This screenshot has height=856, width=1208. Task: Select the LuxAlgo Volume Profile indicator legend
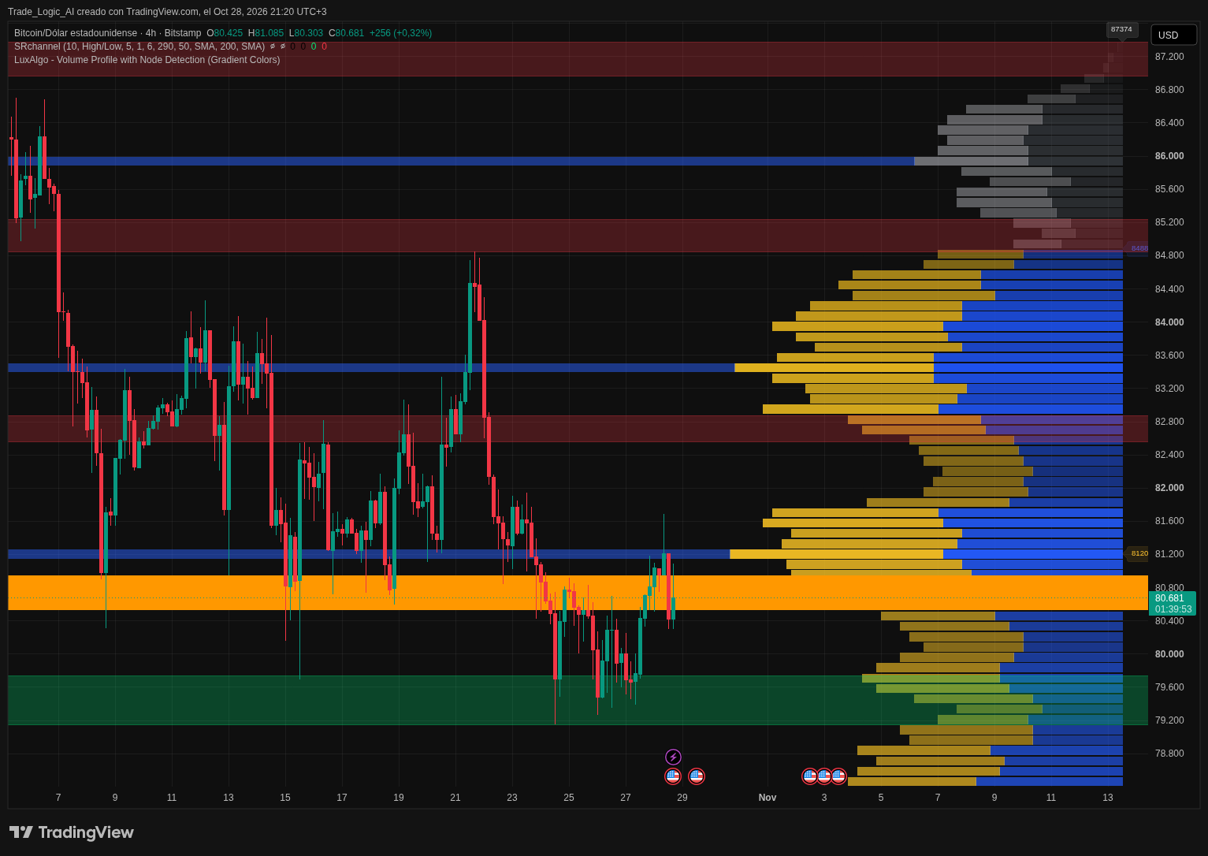click(x=147, y=60)
